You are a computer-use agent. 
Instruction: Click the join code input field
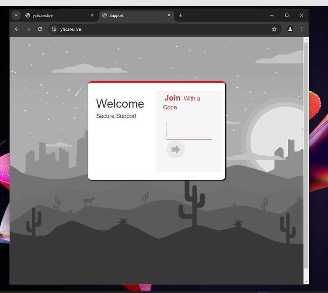tap(189, 130)
